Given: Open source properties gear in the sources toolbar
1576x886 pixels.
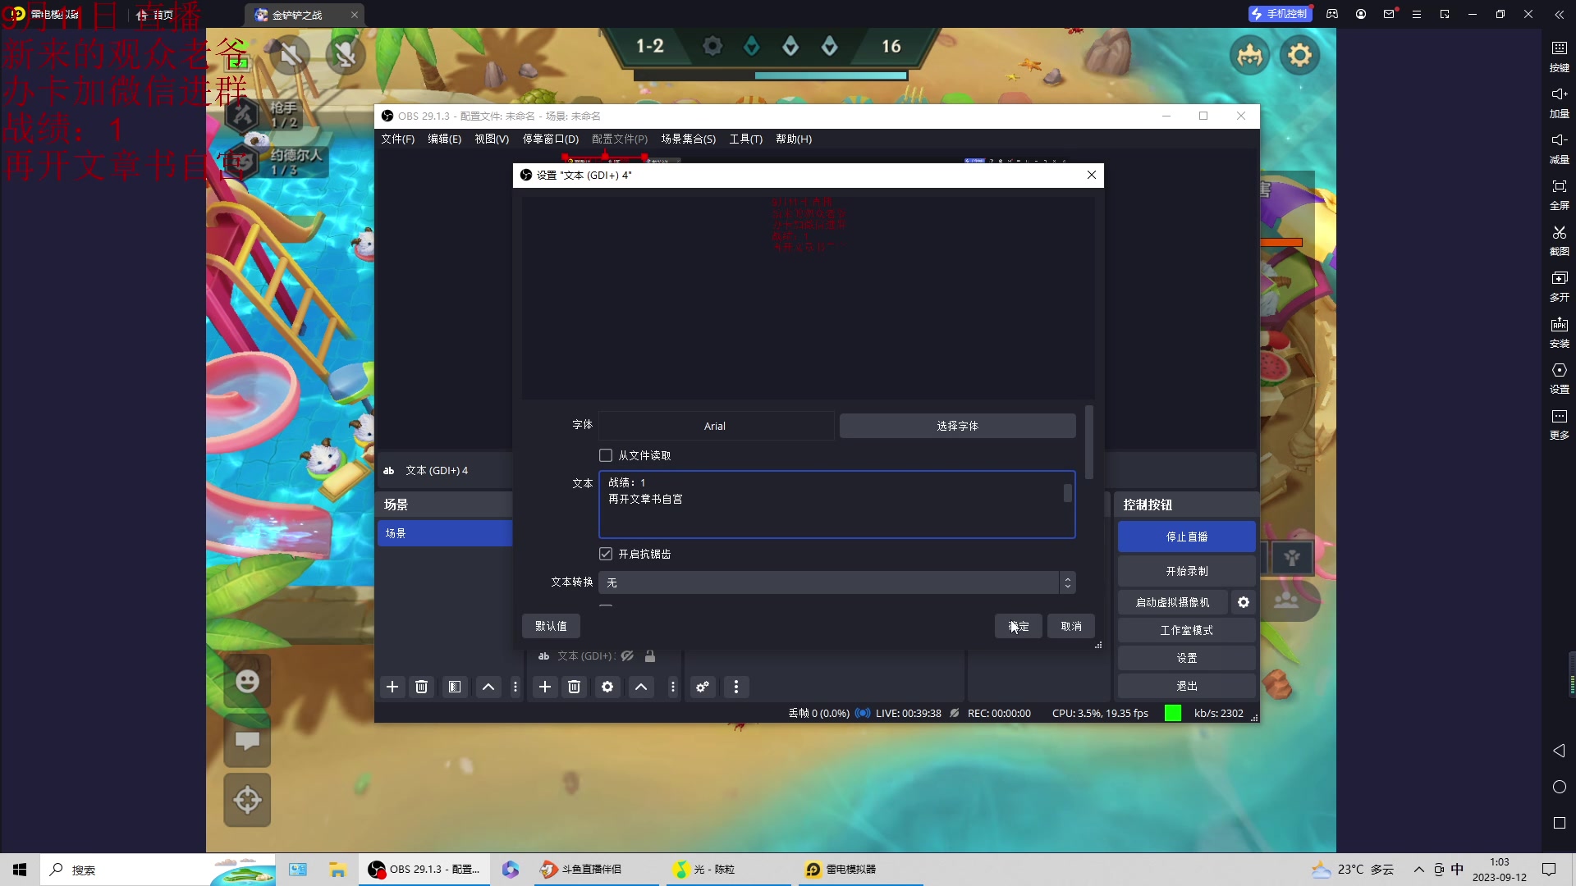Looking at the screenshot, I should pos(607,687).
